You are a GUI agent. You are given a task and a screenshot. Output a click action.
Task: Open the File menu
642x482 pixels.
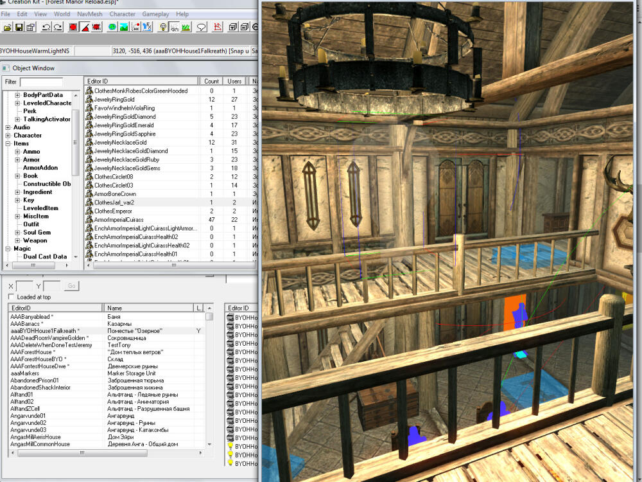click(6, 14)
